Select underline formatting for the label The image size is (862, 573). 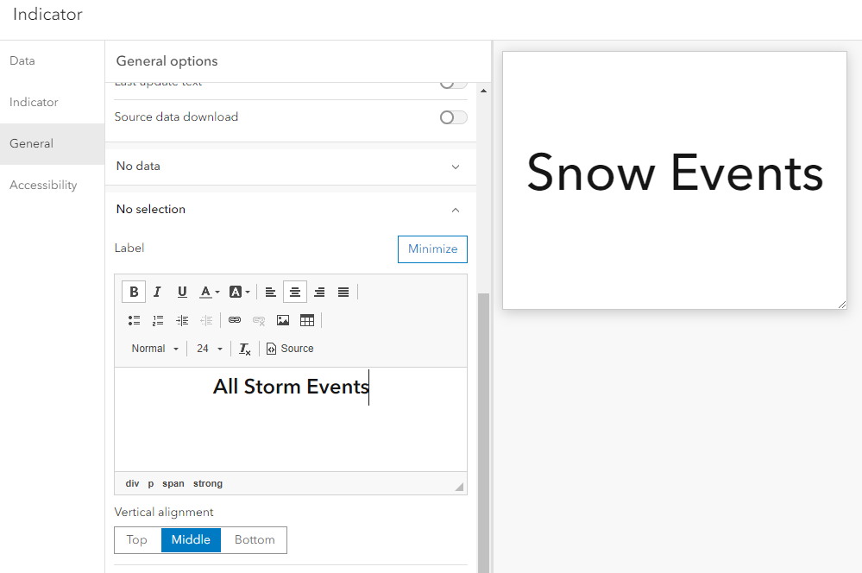pyautogui.click(x=182, y=292)
